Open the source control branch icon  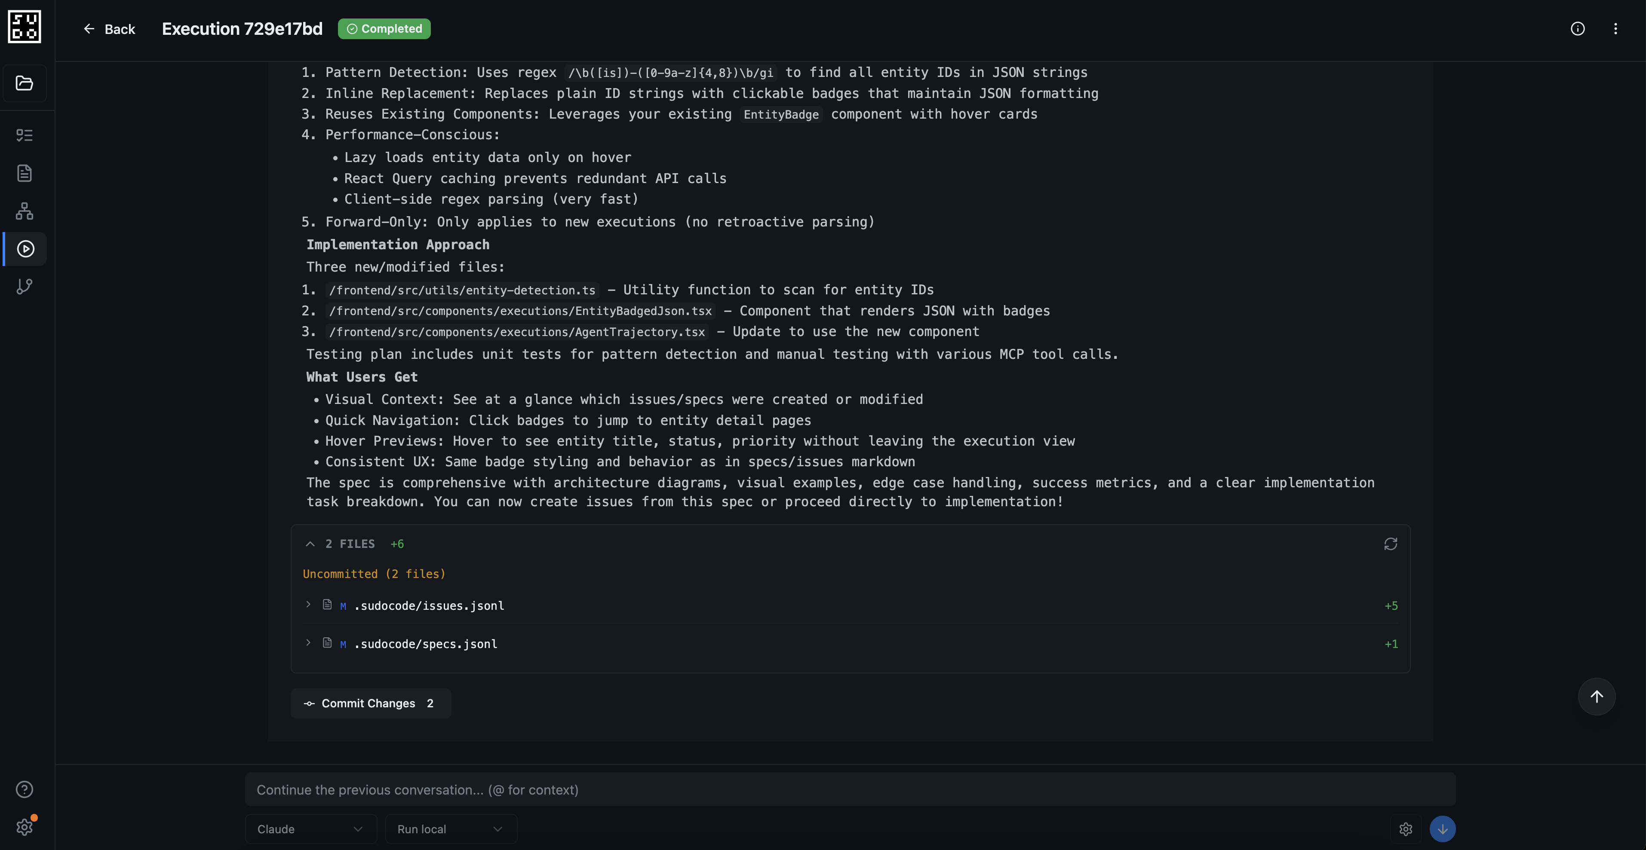click(x=24, y=286)
